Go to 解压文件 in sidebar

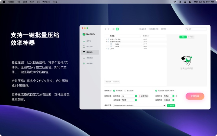click(x=90, y=47)
